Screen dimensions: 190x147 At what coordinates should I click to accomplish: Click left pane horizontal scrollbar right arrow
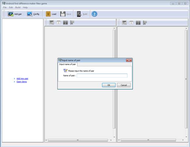point(111,140)
